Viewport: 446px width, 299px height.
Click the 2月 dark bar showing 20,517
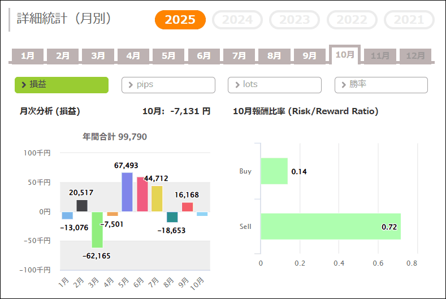tap(82, 206)
